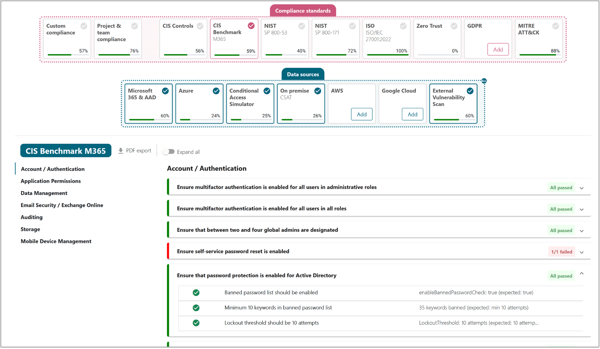The image size is (600, 349).
Task: Expand two and four global admins row
Action: 582,231
